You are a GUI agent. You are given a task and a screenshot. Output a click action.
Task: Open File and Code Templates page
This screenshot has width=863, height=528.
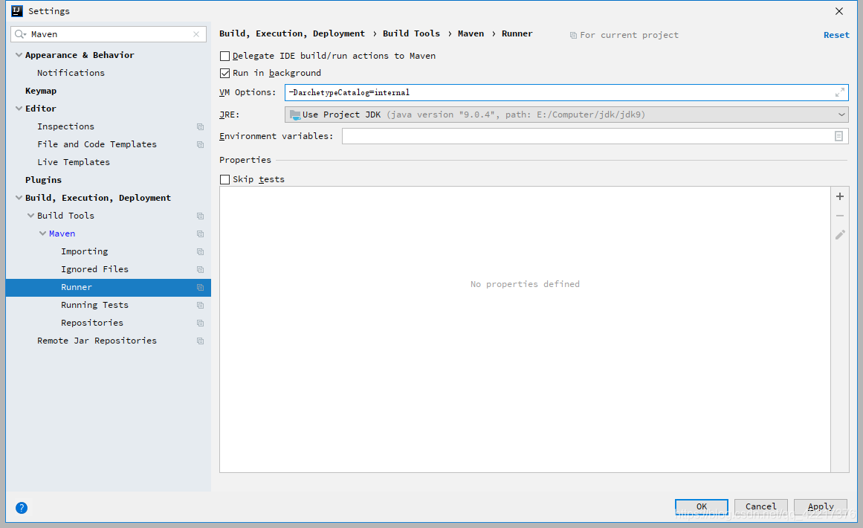97,144
